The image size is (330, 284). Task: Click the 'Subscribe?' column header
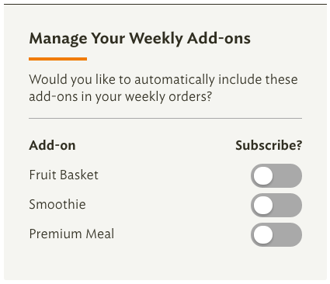pos(269,145)
